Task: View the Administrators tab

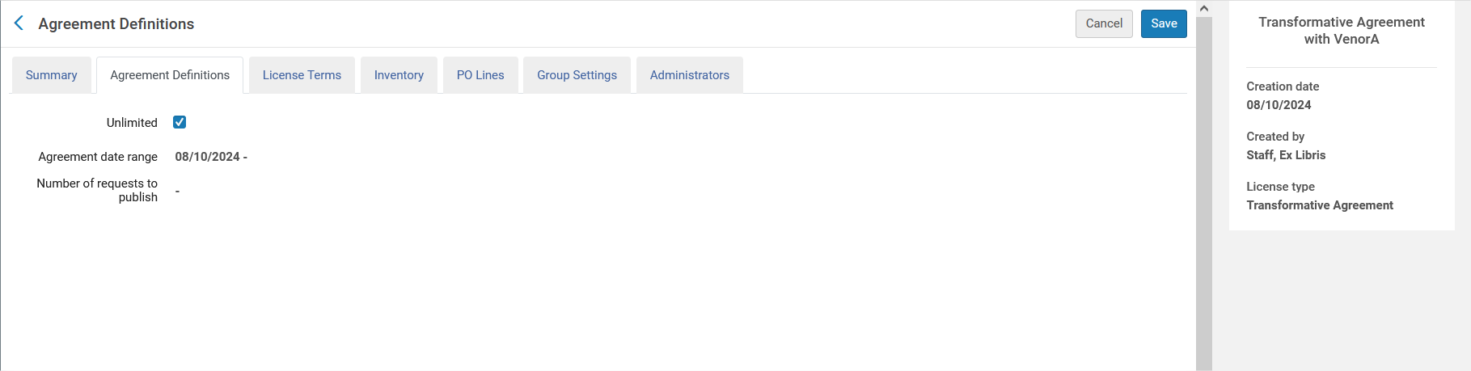Action: (689, 75)
